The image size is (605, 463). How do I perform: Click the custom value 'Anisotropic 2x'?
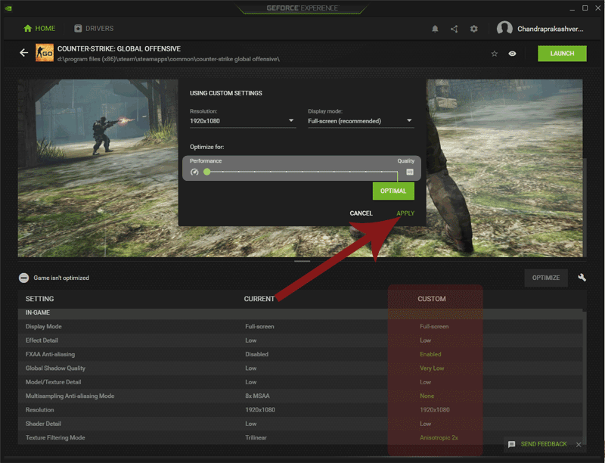tap(439, 437)
